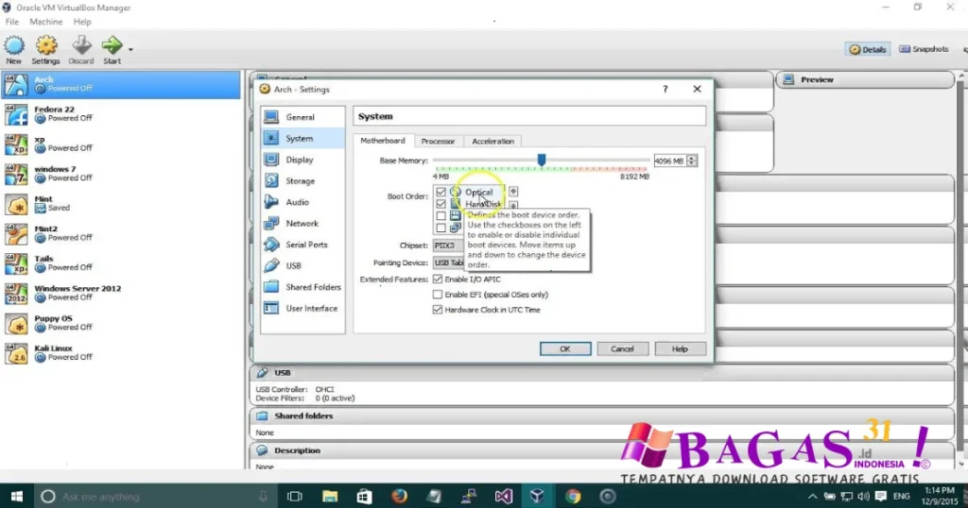Open Firefox from the taskbar
Viewport: 968px width, 508px height.
point(400,497)
